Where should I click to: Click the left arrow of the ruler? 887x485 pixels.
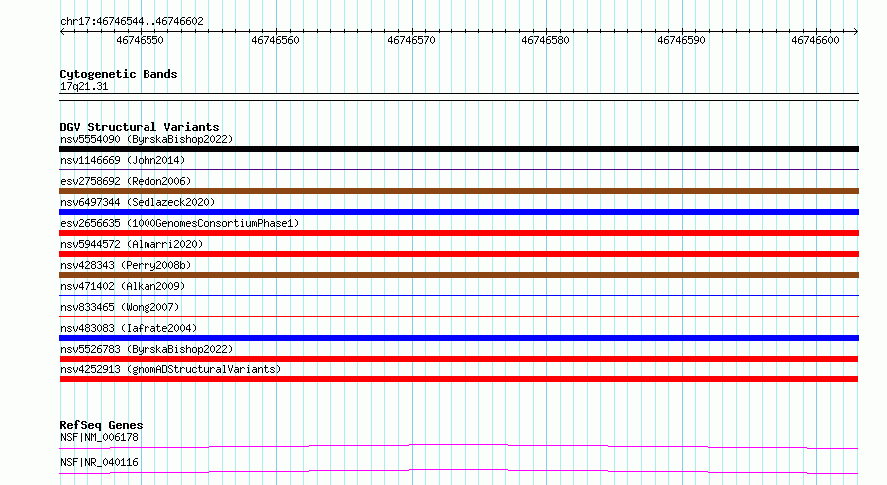click(62, 32)
